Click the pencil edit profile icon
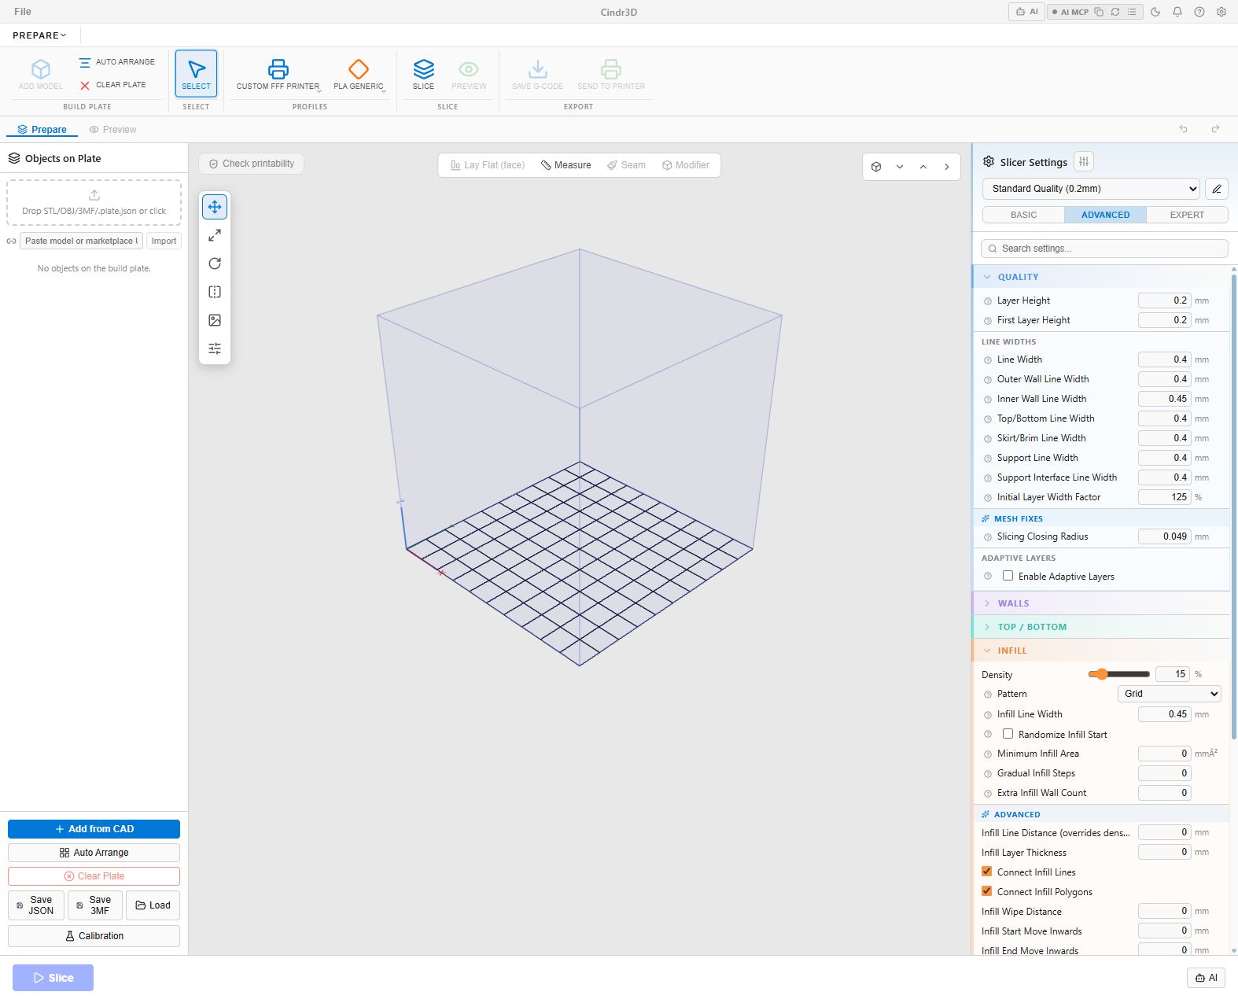This screenshot has width=1238, height=999. pyautogui.click(x=1217, y=189)
